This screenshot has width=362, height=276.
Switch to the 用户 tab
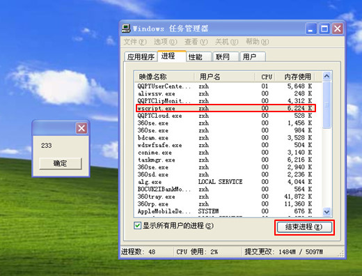click(x=253, y=57)
